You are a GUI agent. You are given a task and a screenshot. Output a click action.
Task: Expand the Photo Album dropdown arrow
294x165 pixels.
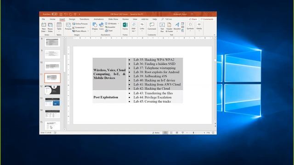[88, 31]
